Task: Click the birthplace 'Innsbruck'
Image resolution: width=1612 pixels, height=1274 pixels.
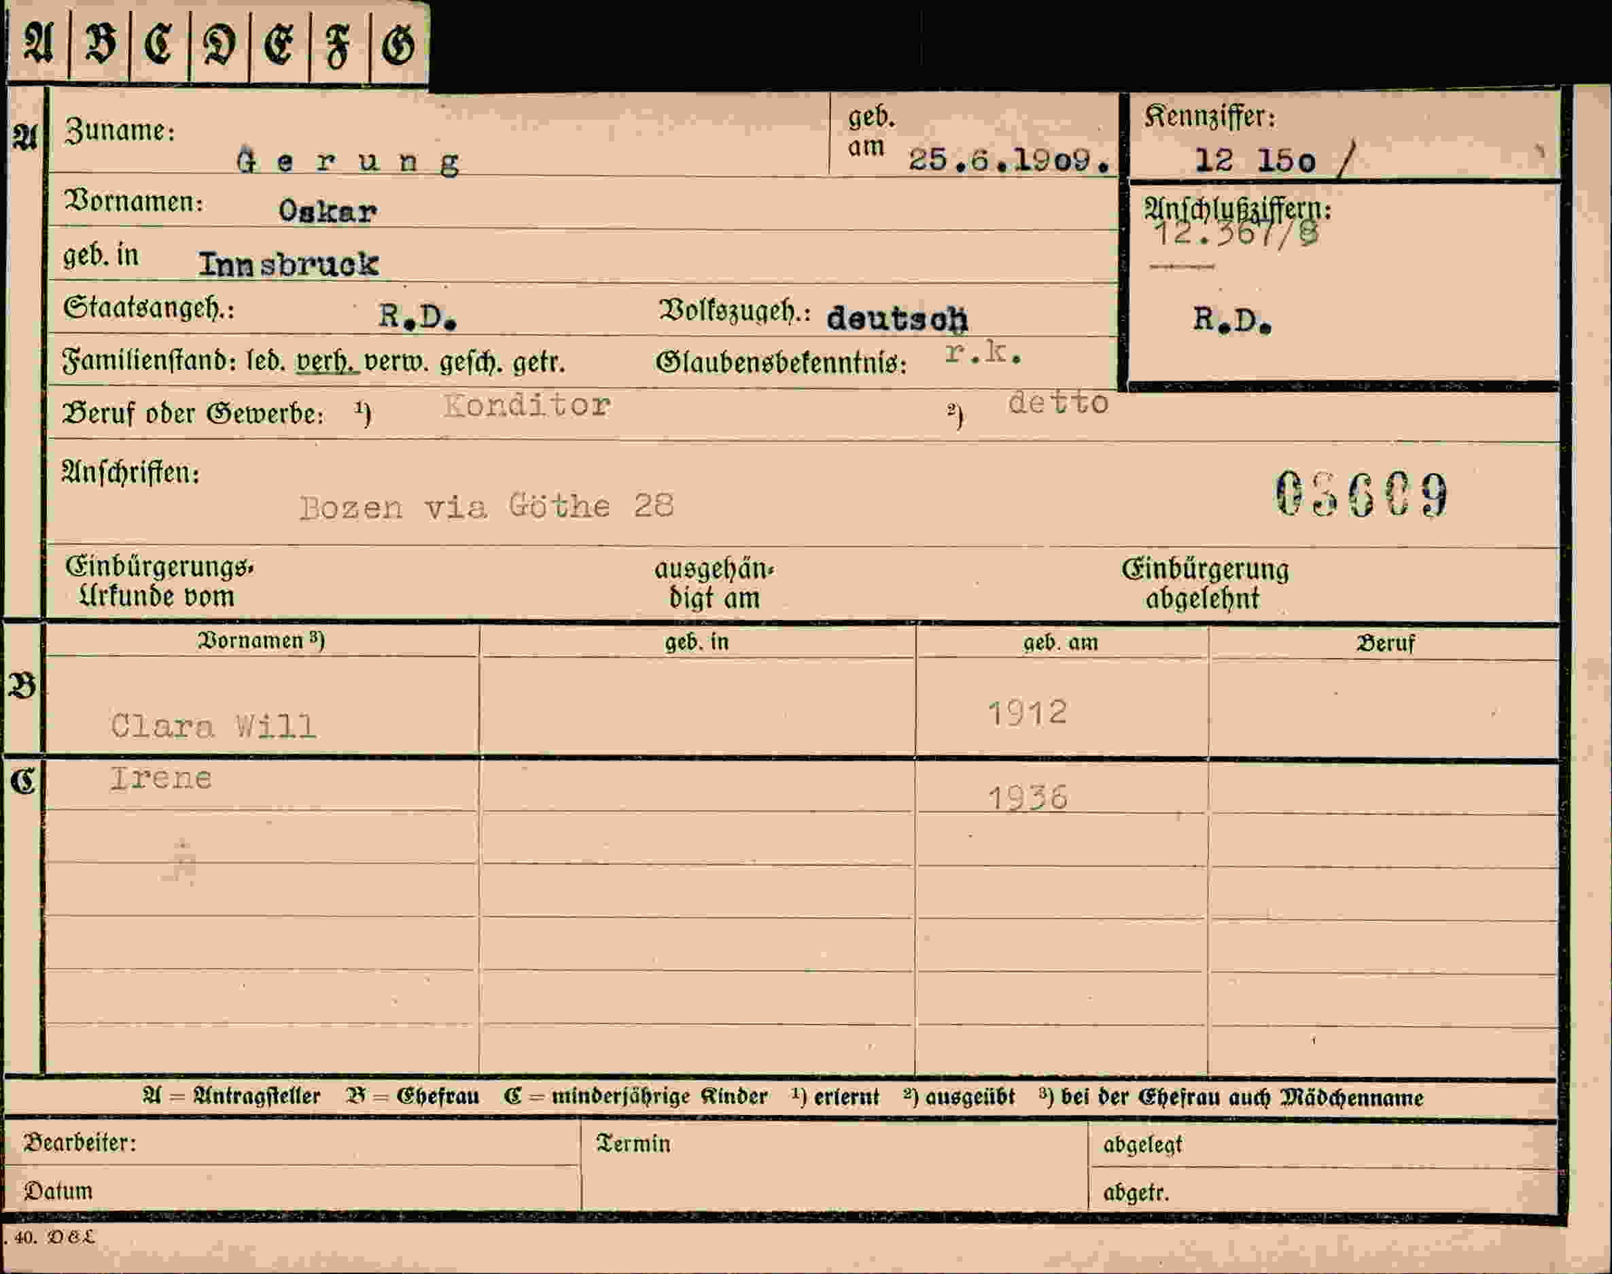Action: coord(289,264)
